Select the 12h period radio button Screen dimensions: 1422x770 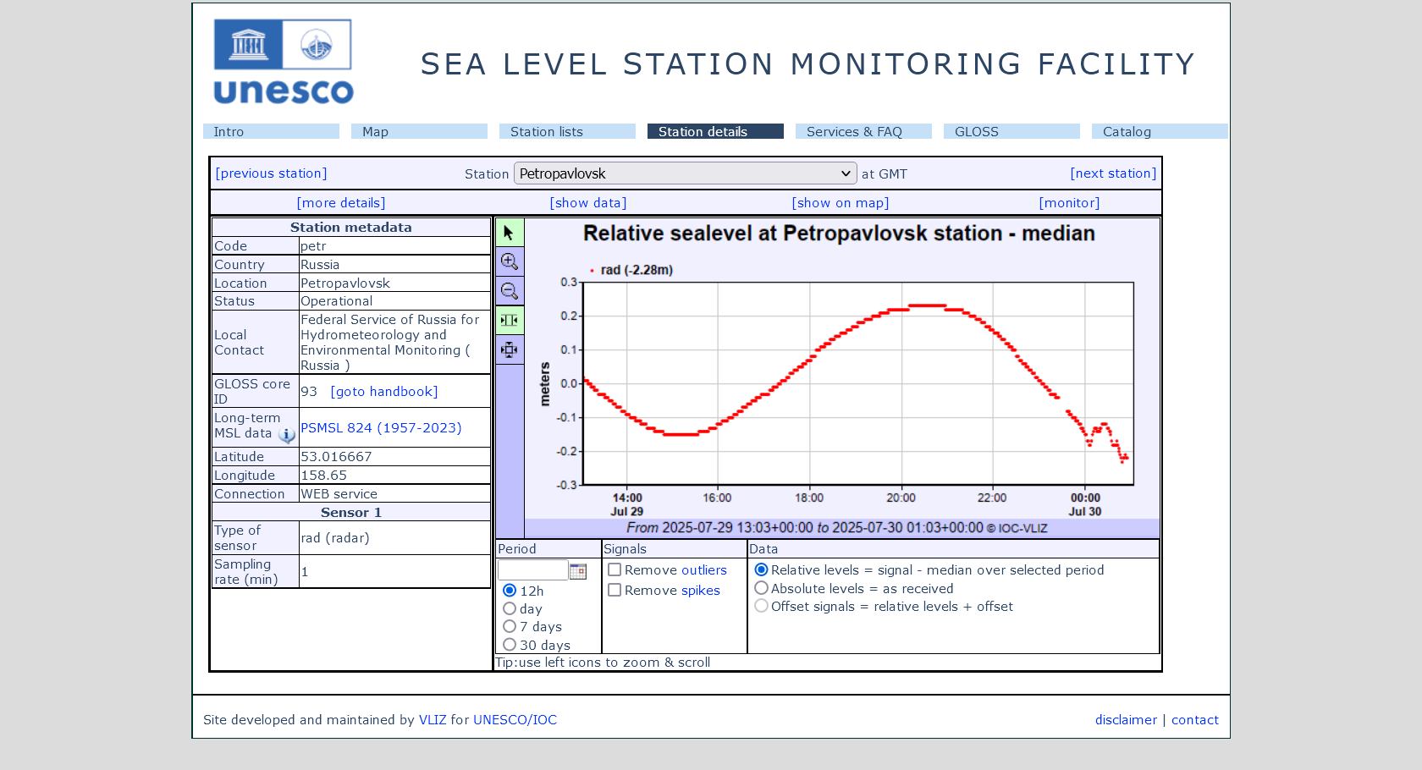click(x=510, y=591)
